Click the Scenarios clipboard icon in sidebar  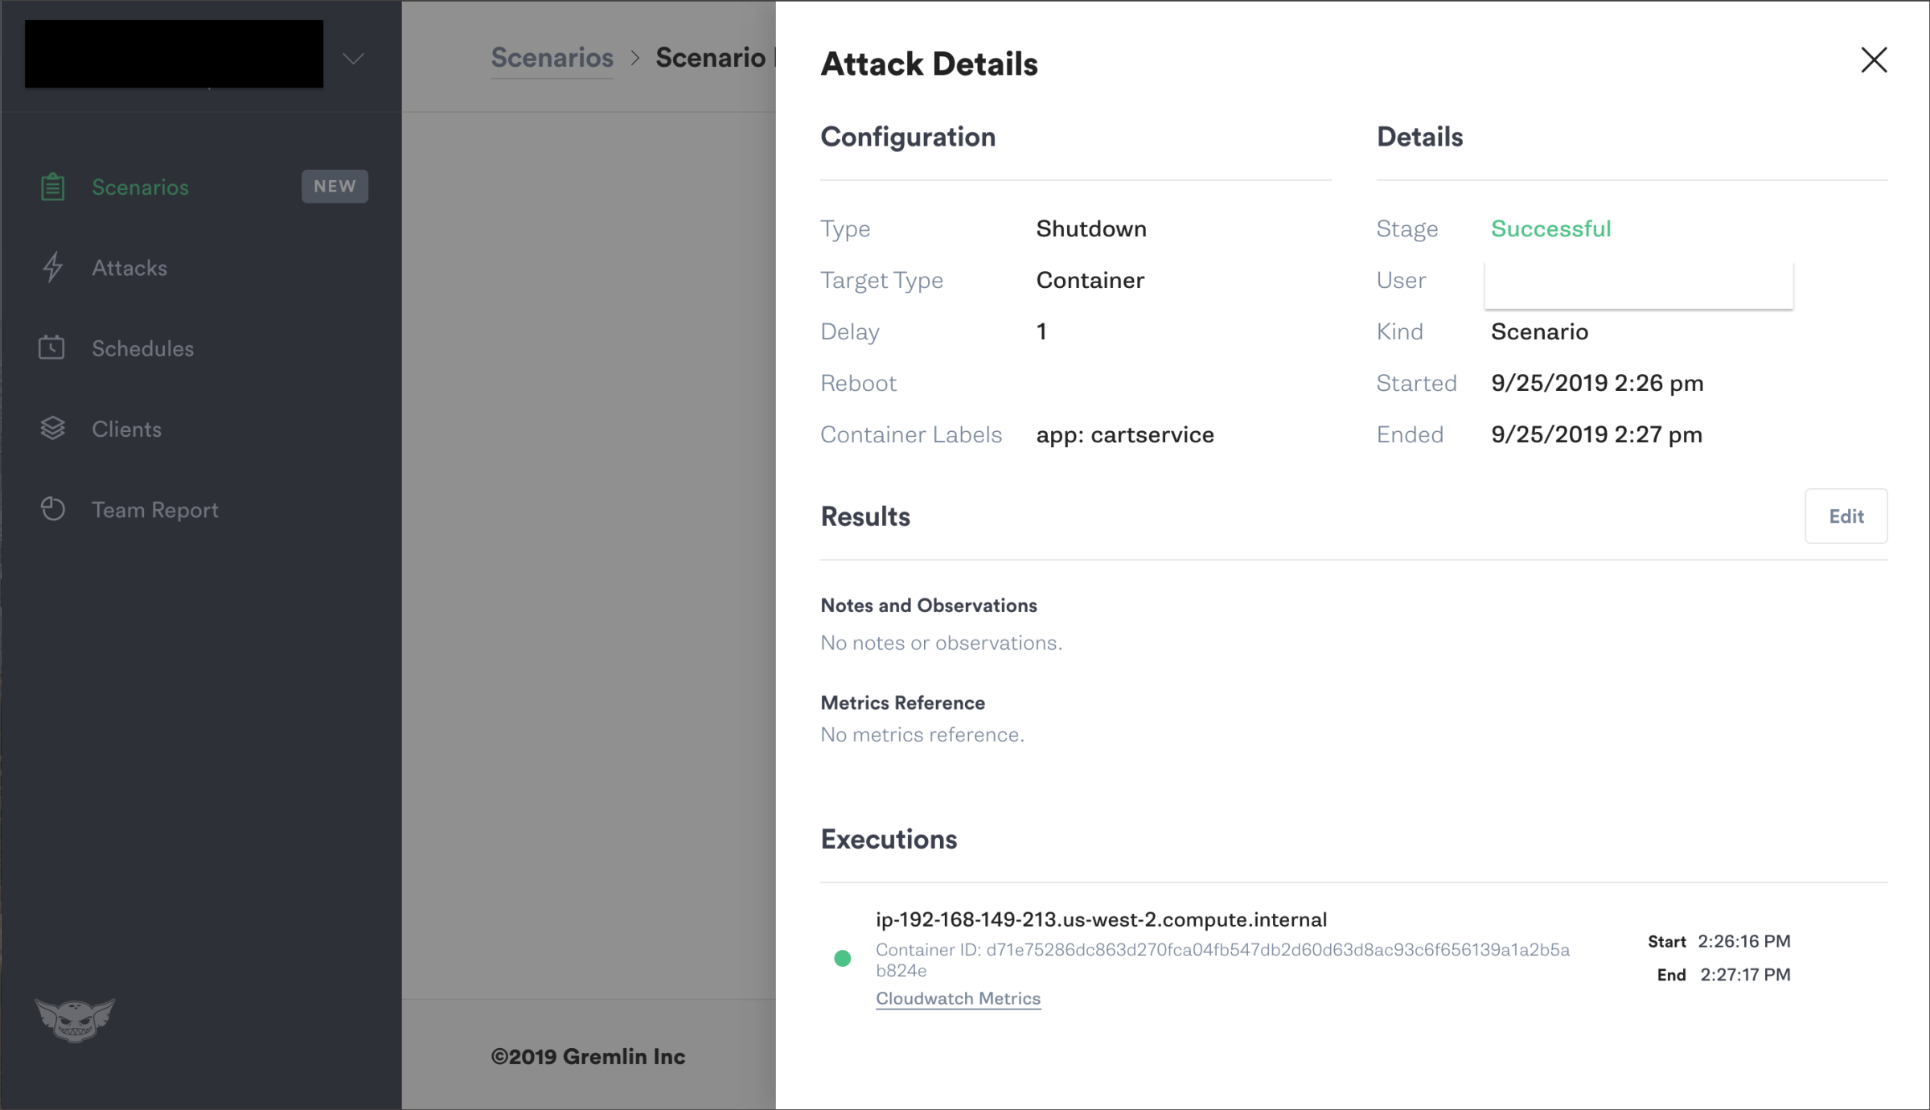pos(52,187)
